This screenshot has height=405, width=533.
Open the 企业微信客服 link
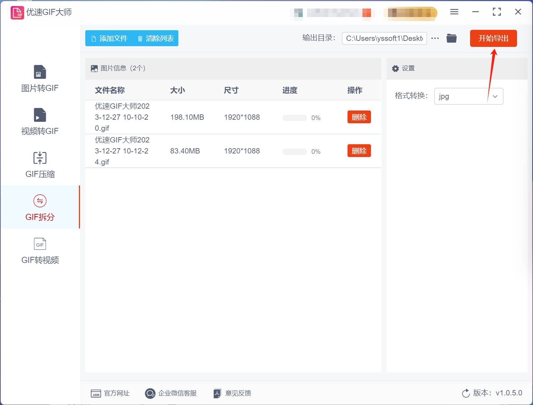[x=177, y=393]
